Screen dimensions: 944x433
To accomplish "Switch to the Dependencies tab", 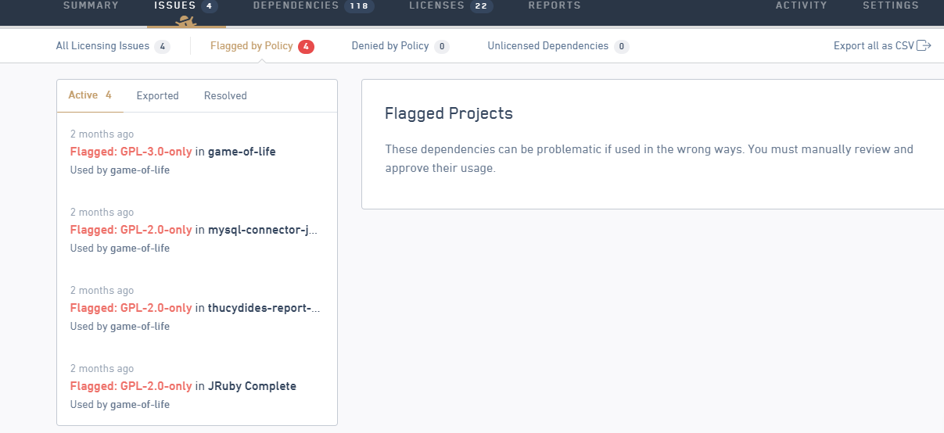I will tap(314, 6).
